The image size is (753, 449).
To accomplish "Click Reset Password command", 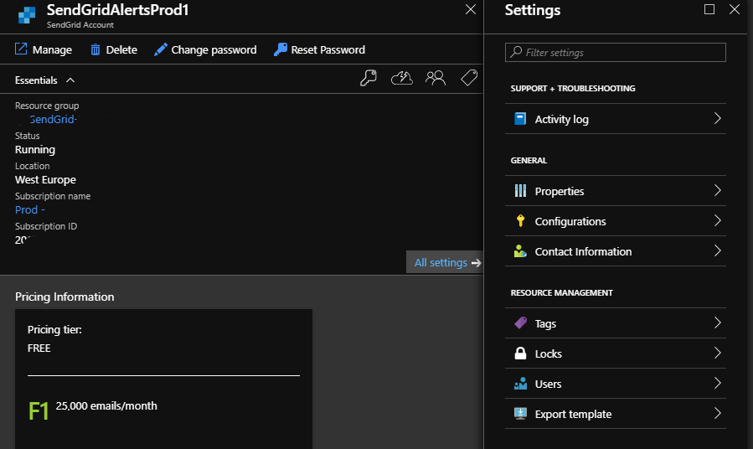I will click(319, 49).
